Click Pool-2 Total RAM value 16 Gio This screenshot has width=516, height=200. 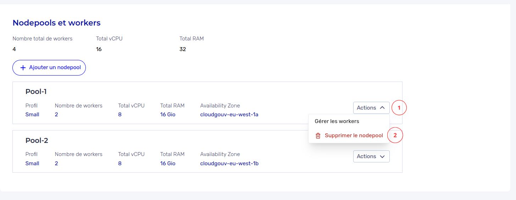pos(168,163)
